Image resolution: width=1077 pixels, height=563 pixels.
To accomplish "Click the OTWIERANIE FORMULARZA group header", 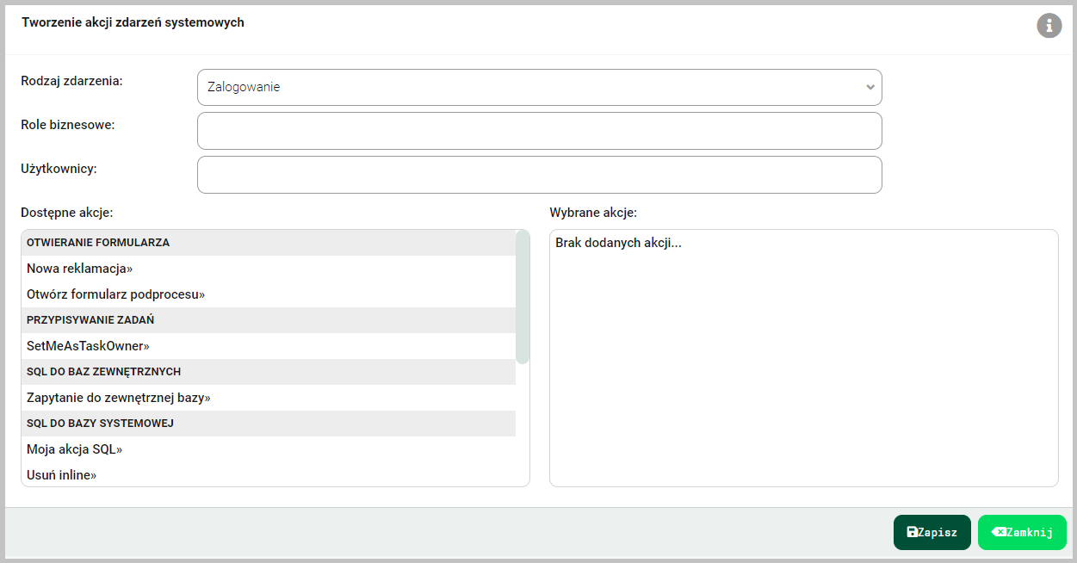I will pyautogui.click(x=269, y=243).
